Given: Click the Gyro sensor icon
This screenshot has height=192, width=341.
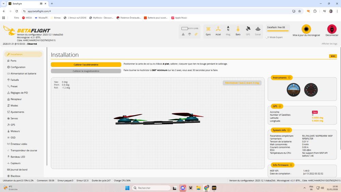Looking at the screenshot, I should (x=208, y=29).
